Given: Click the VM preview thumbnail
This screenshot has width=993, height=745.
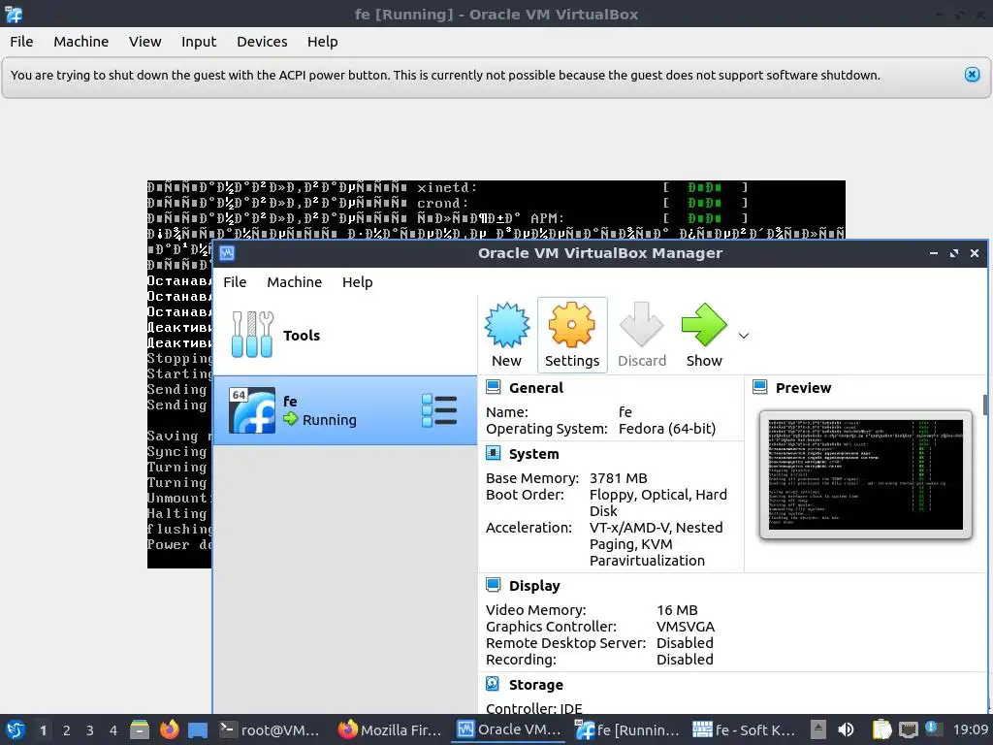Looking at the screenshot, I should tap(865, 474).
